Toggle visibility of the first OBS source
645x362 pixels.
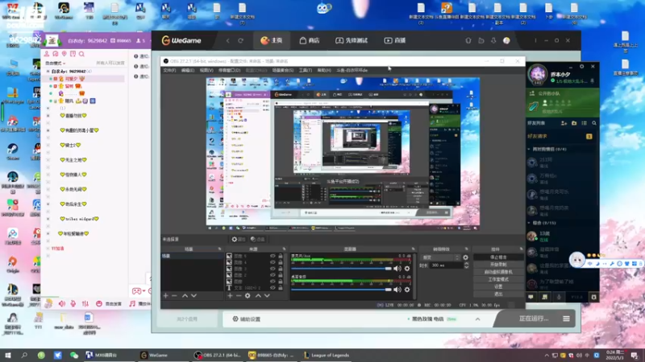(273, 256)
